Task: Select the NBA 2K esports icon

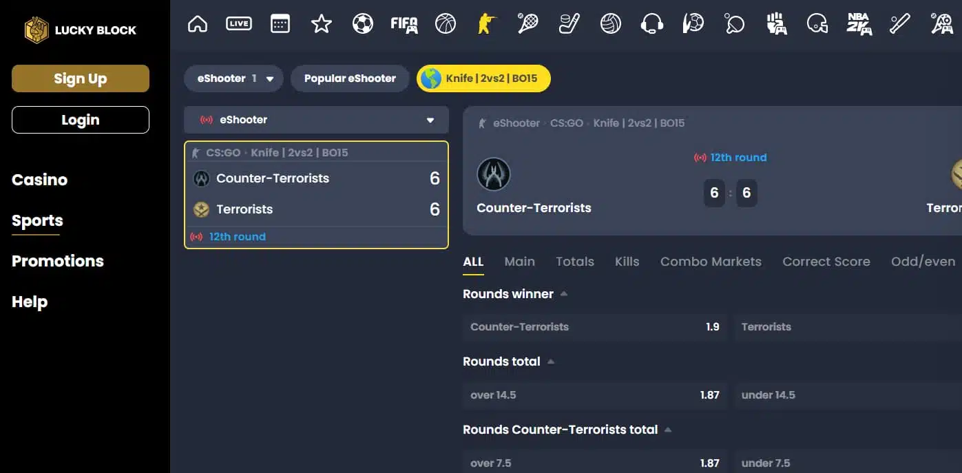Action: [x=859, y=24]
